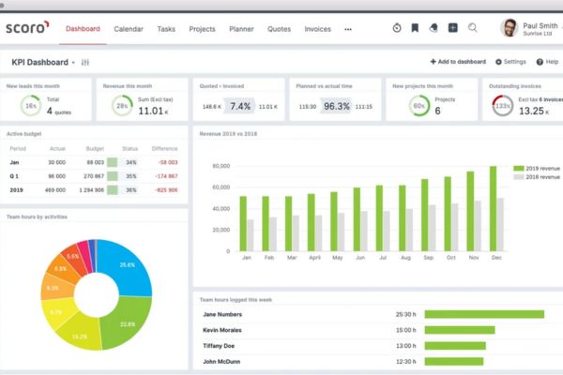Click Jane Numbers hours bar
The height and width of the screenshot is (375, 563).
(484, 314)
